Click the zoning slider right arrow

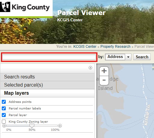60,126
